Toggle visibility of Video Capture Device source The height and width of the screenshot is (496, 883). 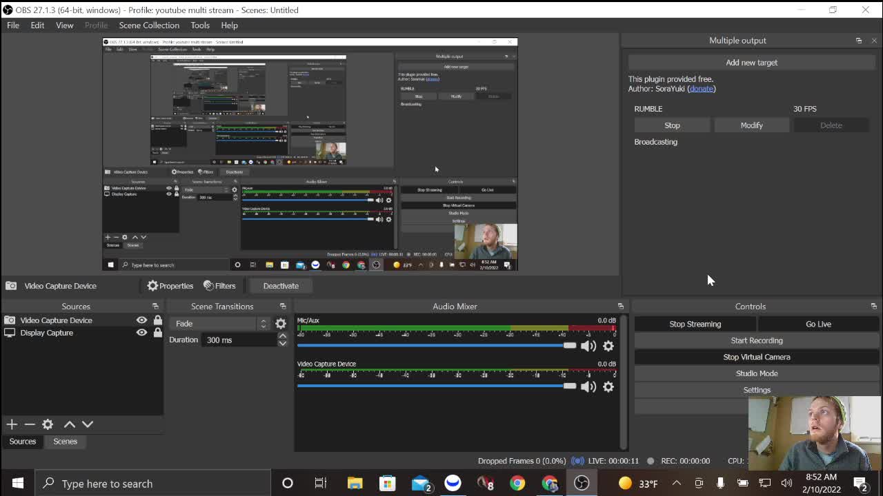click(141, 320)
